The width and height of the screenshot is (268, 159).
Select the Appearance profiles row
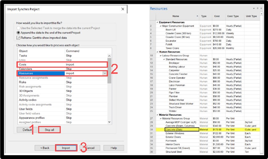[x=62, y=118]
